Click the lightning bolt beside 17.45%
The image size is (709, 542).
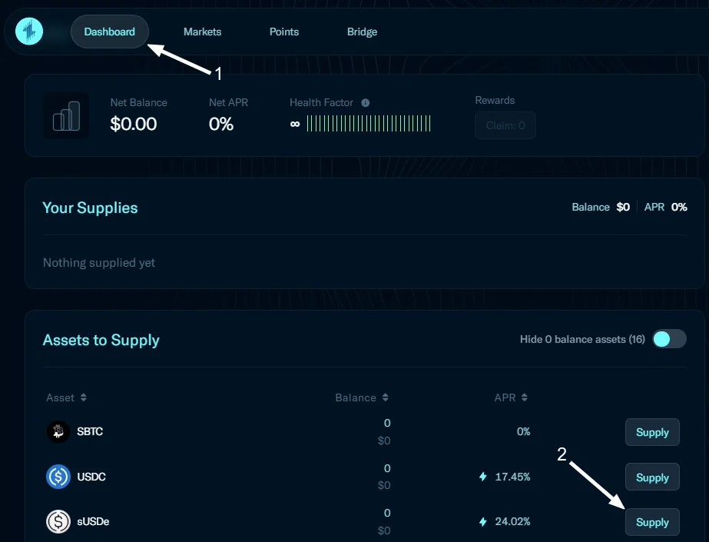(483, 477)
